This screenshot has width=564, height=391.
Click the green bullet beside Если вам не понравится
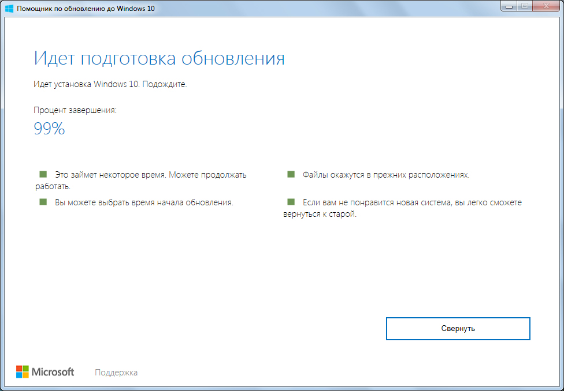point(291,202)
